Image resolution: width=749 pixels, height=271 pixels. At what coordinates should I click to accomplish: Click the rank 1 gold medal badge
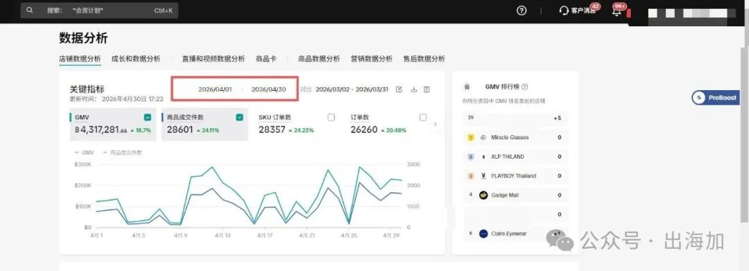470,137
